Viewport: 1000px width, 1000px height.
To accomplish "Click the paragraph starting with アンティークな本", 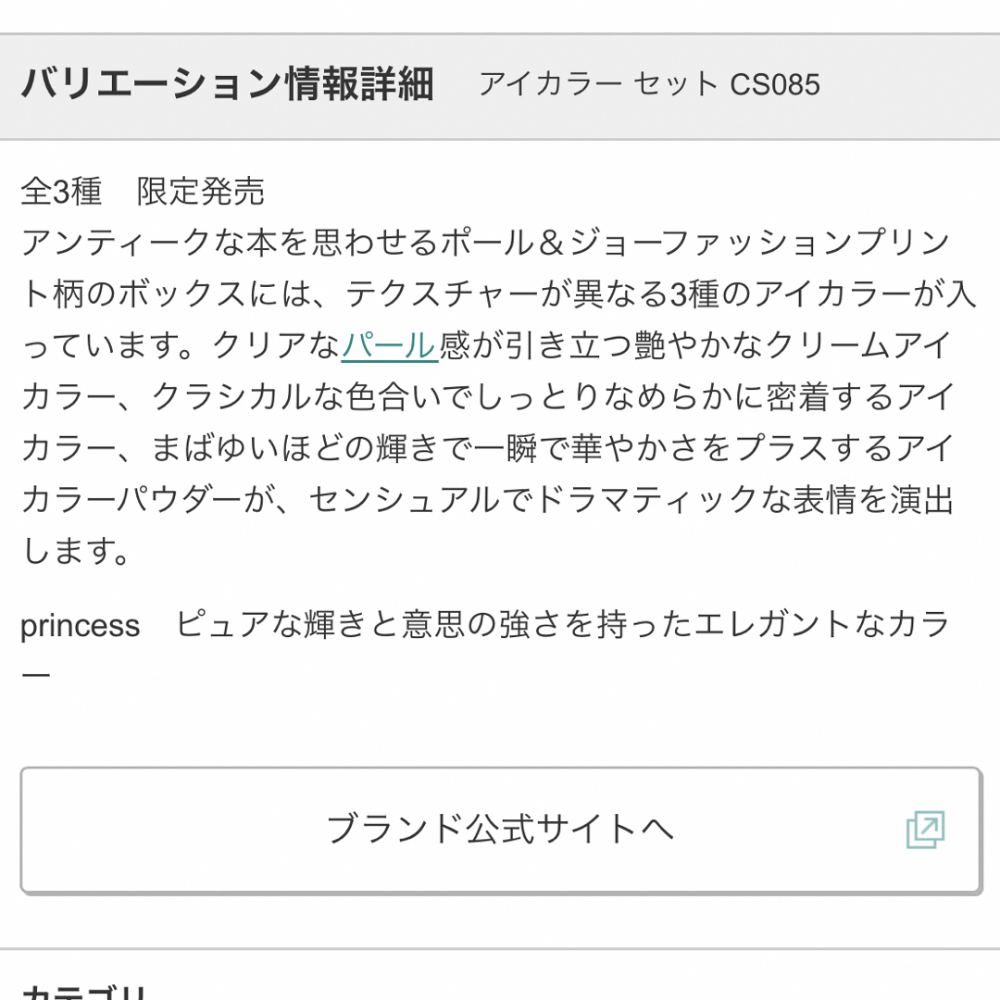I will click(499, 396).
